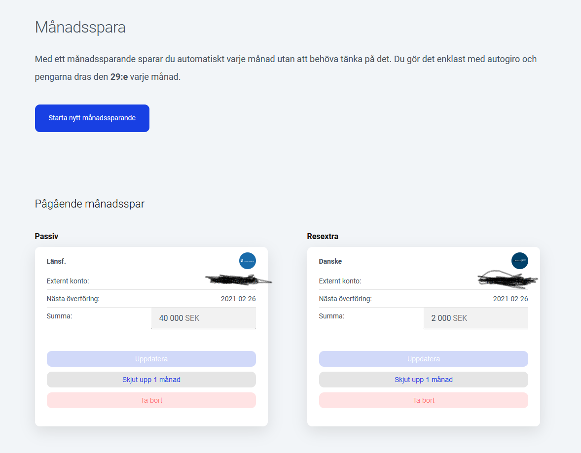Click the Månadsspara page heading
The height and width of the screenshot is (453, 581).
point(80,28)
